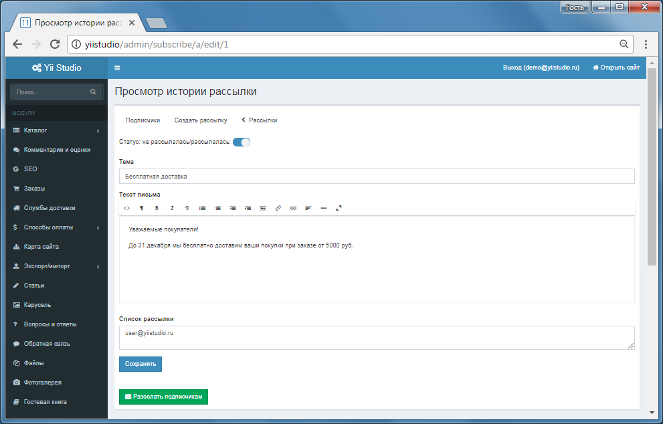
Task: Toggle sidebar with hamburger menu icon
Action: point(117,68)
